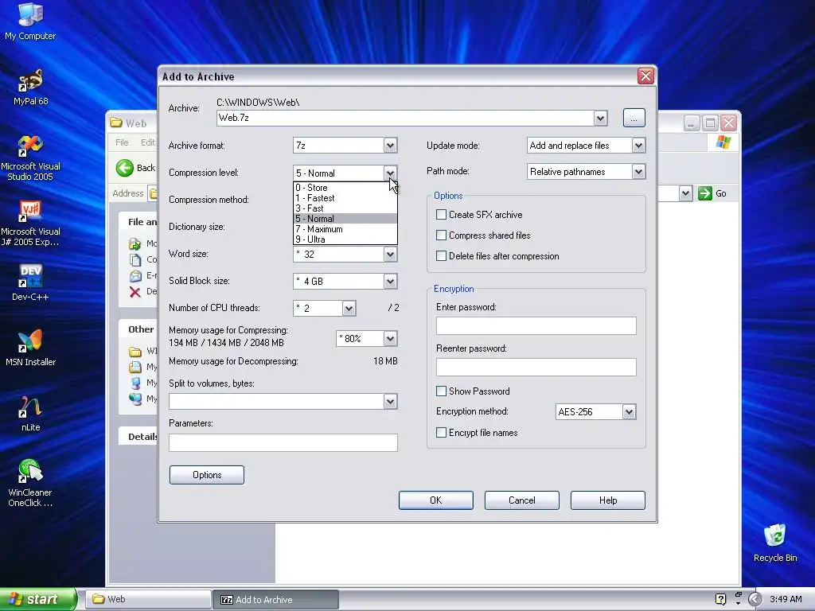Select Microsoft Visual J# 2005 Express icon
The width and height of the screenshot is (815, 611).
(x=30, y=223)
